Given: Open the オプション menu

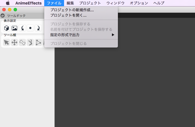Looking at the screenshot, I should click(139, 3).
